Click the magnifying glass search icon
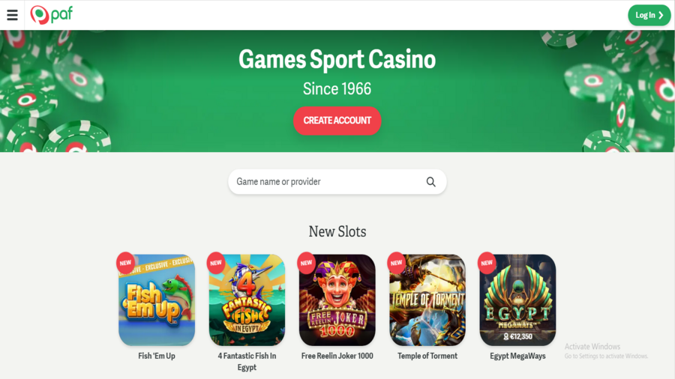This screenshot has height=379, width=675. [x=431, y=182]
